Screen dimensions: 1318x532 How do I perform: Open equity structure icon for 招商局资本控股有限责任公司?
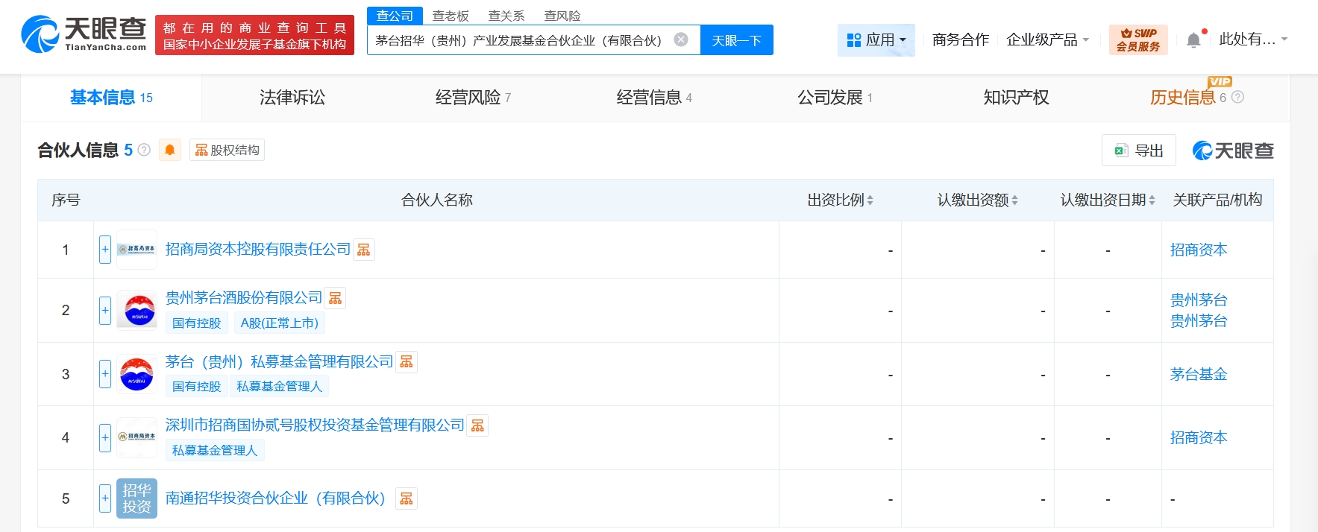(x=363, y=250)
